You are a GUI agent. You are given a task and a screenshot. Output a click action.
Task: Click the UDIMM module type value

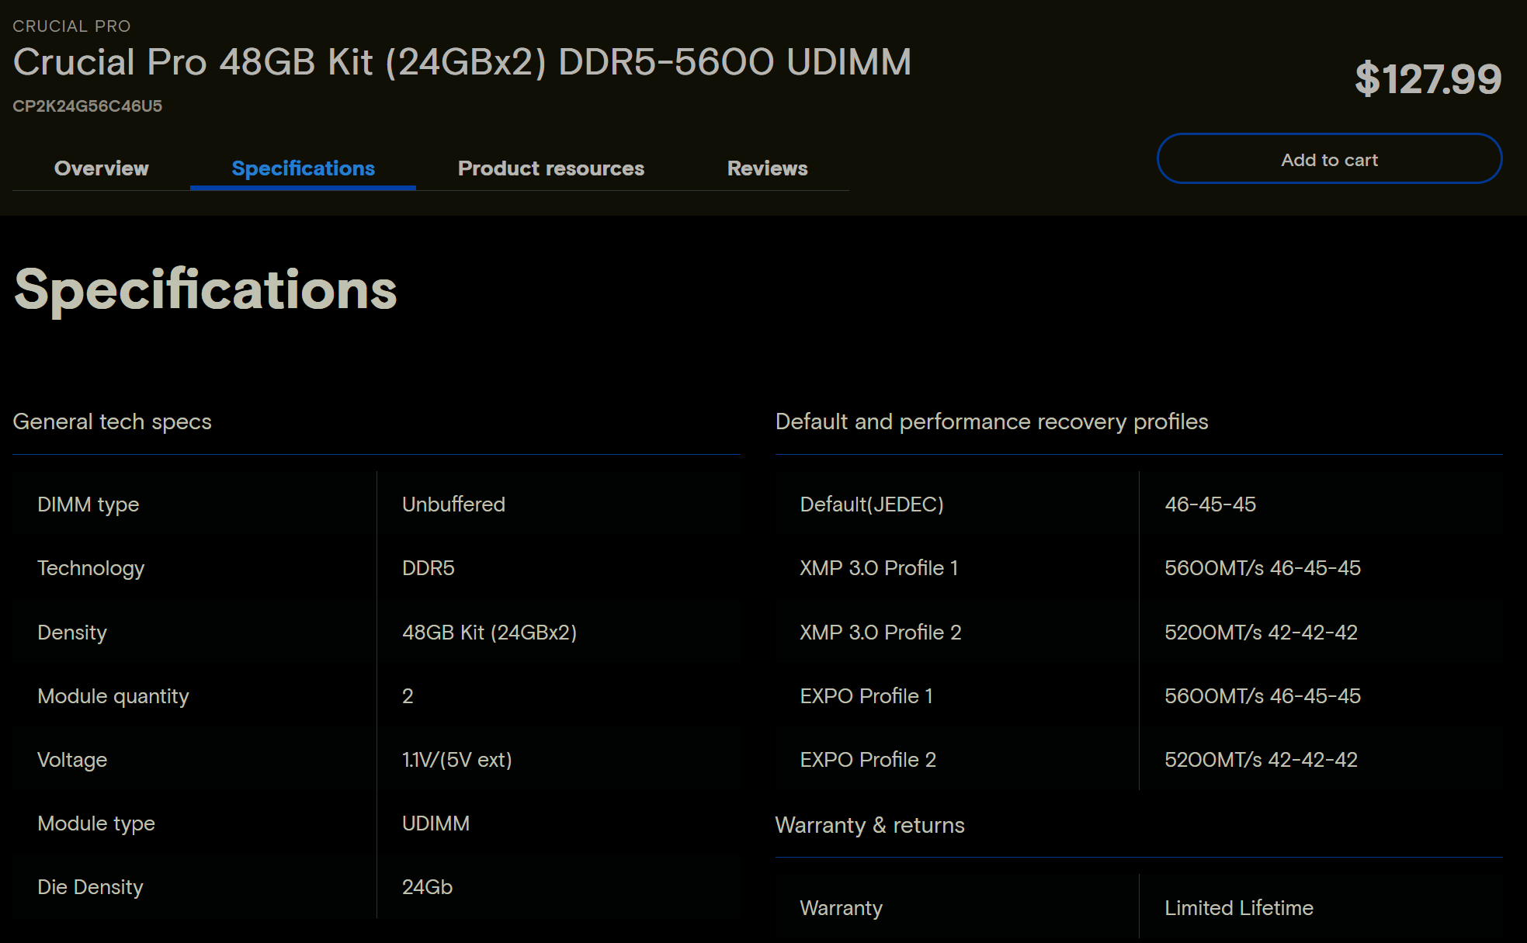[436, 823]
